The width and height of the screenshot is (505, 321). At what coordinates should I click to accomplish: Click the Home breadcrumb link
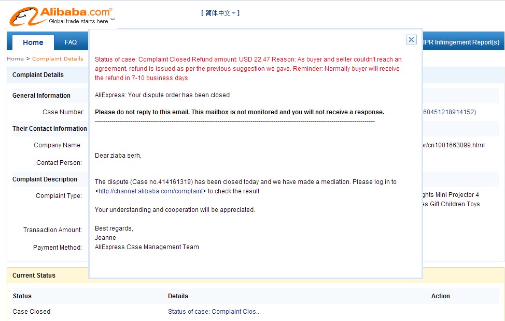(15, 59)
